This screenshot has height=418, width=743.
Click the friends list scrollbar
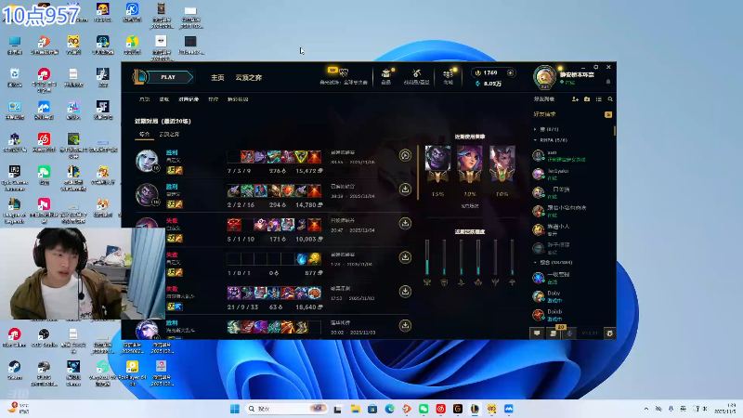pos(615,131)
